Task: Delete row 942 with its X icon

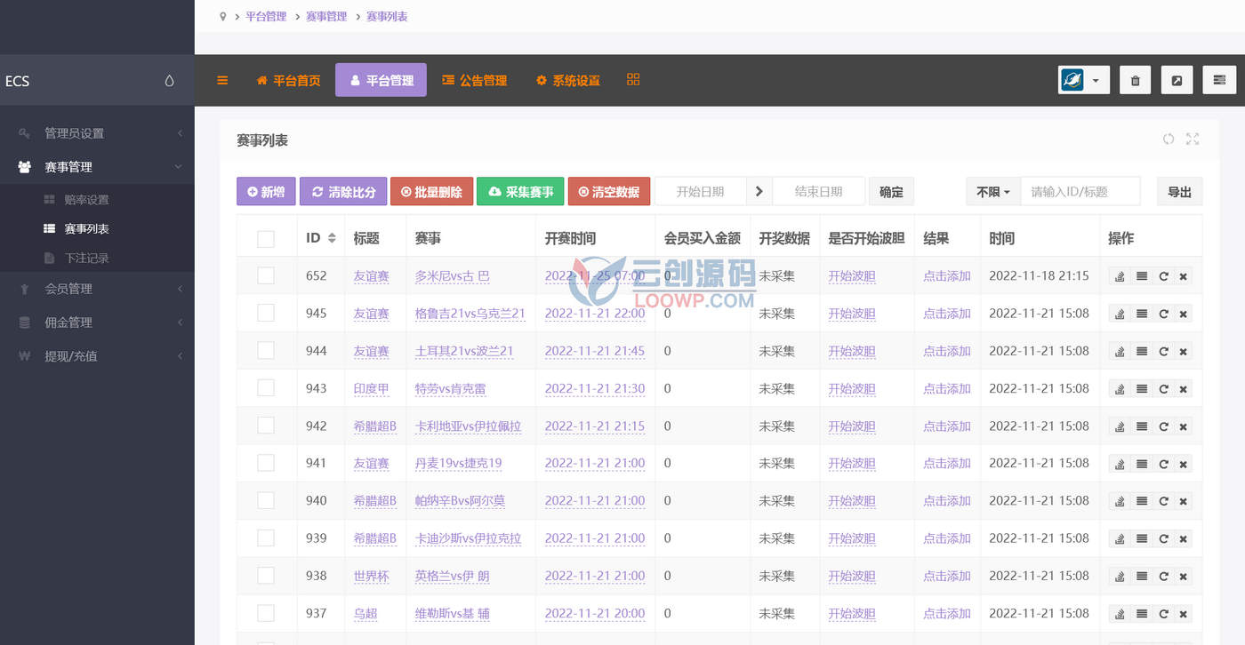Action: pyautogui.click(x=1183, y=426)
